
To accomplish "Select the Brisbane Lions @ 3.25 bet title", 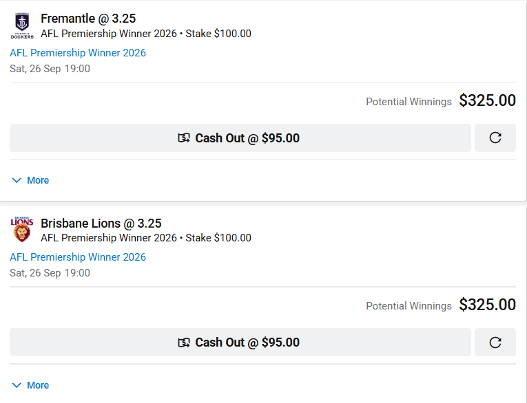I will coord(101,223).
